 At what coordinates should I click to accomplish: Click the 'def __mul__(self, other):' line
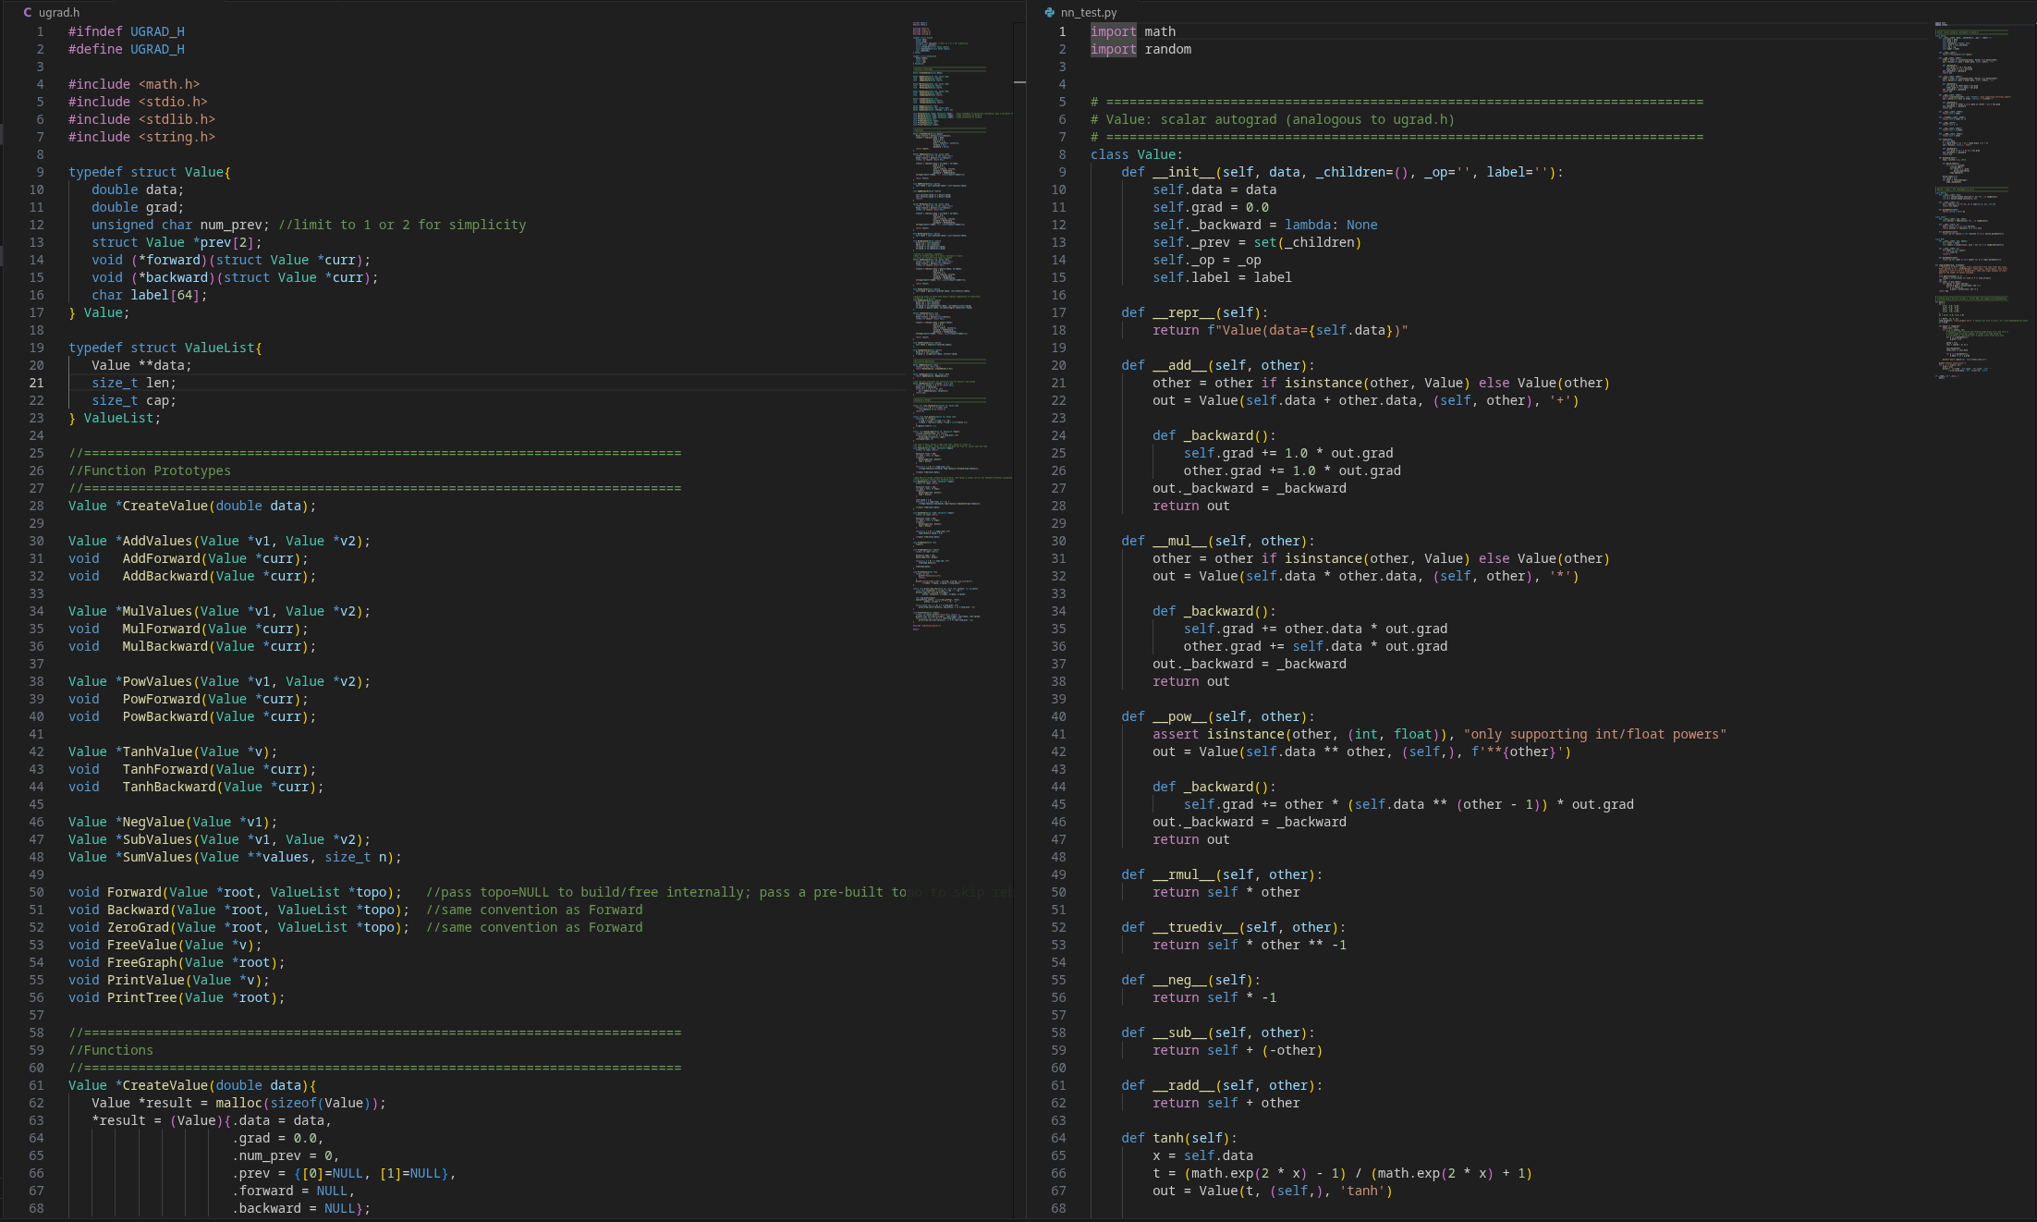[1218, 541]
